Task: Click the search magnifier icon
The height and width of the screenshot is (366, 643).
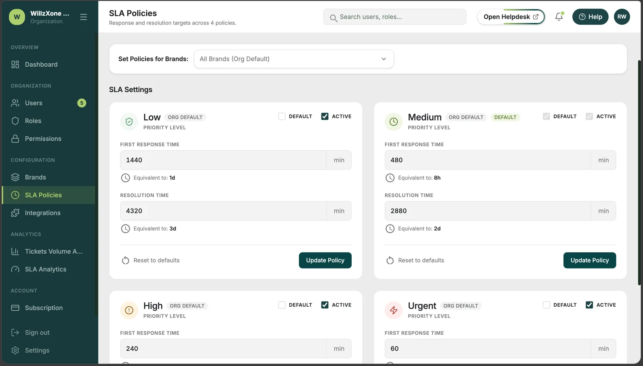Action: pos(333,18)
